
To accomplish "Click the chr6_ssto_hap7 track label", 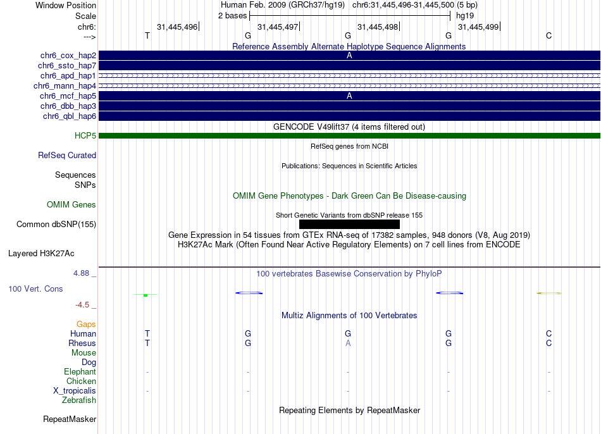I will (67, 66).
